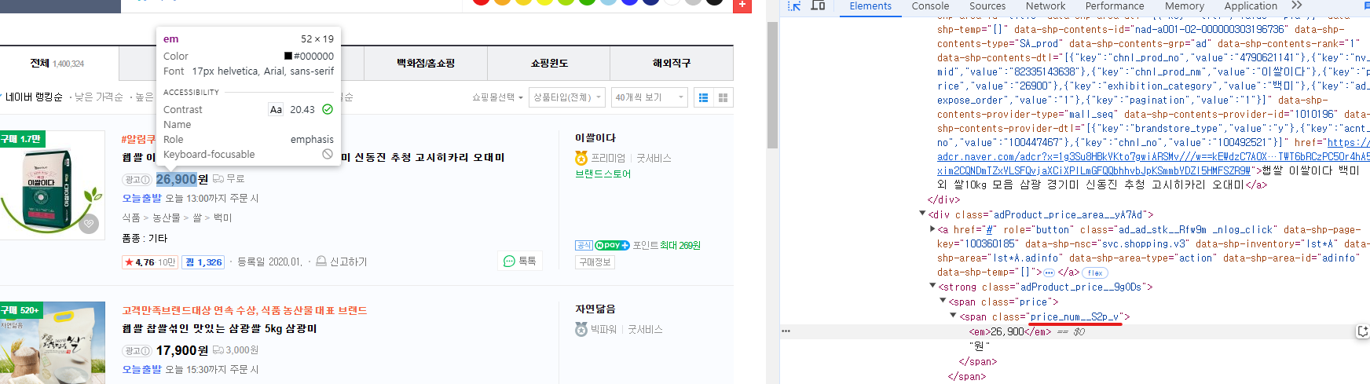Pick the orange color swatch
The height and width of the screenshot is (384, 1370).
pos(502,1)
